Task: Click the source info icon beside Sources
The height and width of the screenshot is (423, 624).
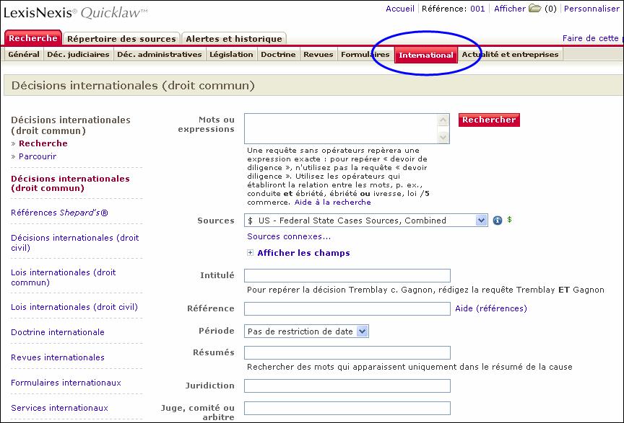Action: [x=498, y=221]
